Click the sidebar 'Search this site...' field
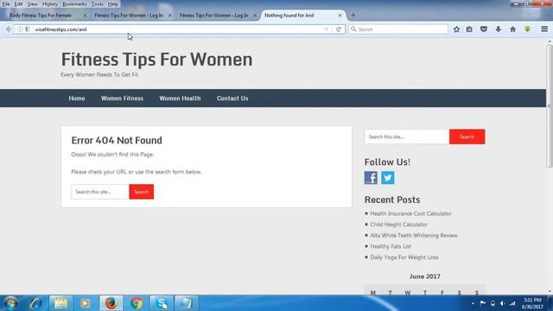 tap(407, 136)
